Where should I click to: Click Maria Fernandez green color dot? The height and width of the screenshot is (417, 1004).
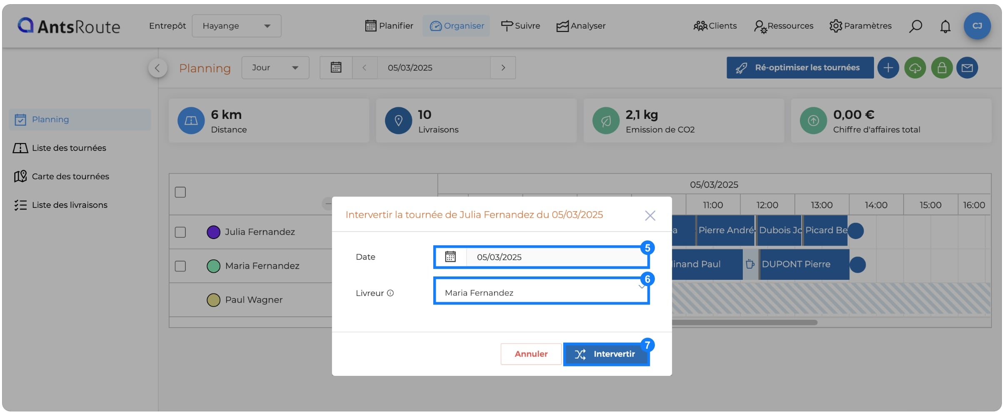tap(213, 266)
